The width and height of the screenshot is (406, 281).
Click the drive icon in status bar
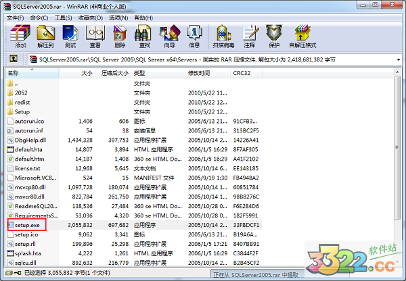(9, 273)
